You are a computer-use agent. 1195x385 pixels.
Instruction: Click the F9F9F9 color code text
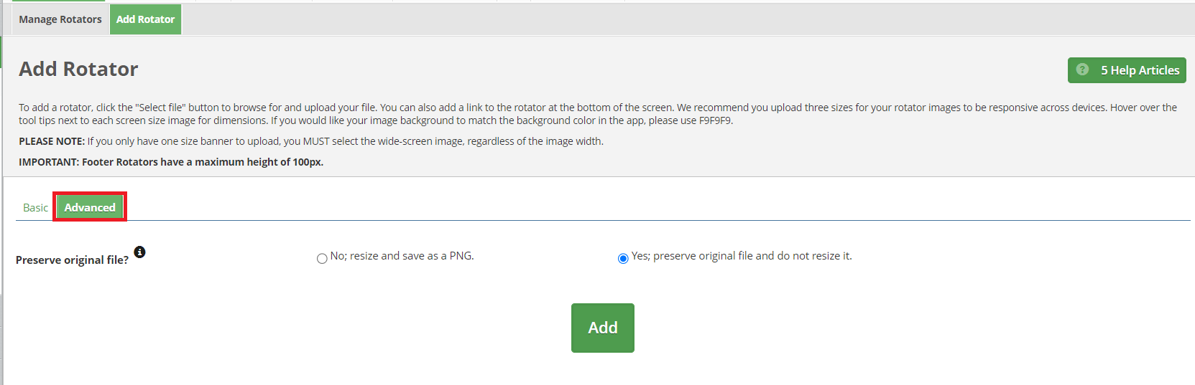click(x=715, y=120)
